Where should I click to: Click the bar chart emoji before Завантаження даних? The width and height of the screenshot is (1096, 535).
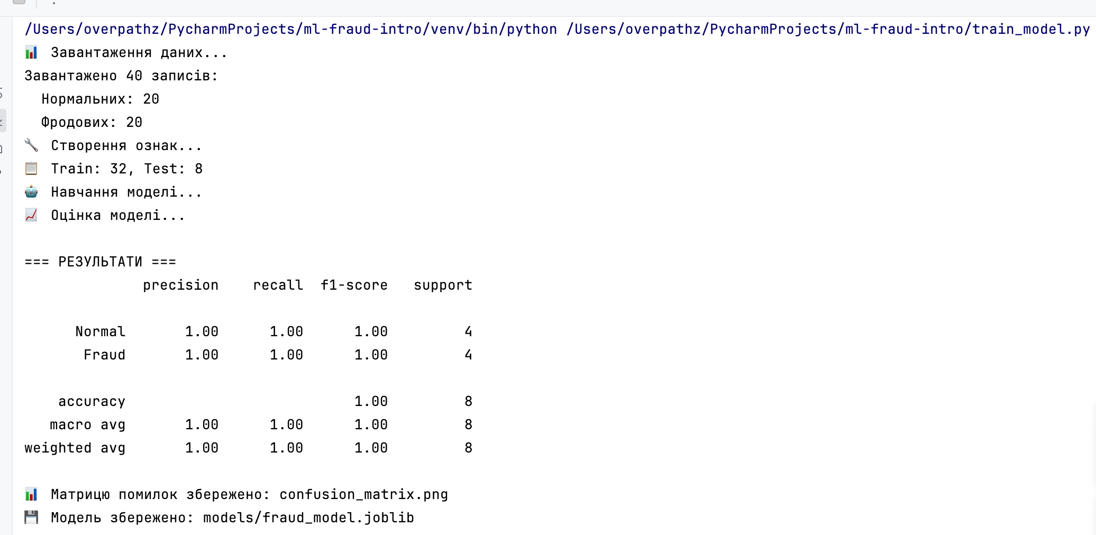31,52
